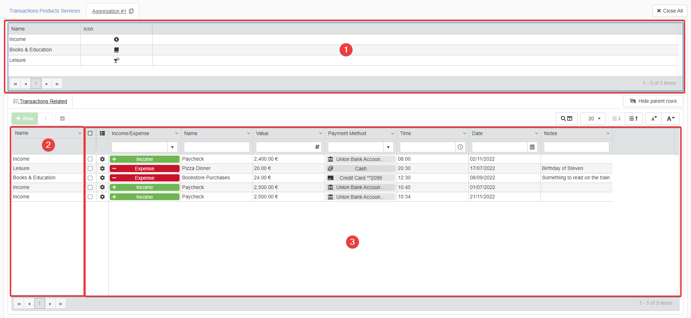Open the Payment Method column header menu

pos(392,133)
